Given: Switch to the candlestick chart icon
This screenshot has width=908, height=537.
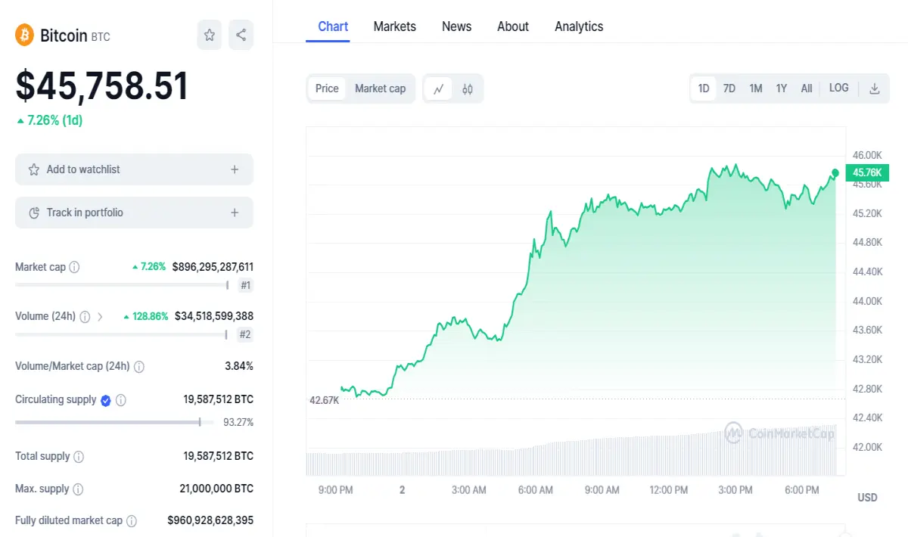Looking at the screenshot, I should (468, 88).
